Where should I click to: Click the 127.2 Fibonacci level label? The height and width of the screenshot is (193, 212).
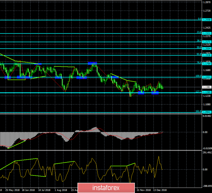pos(199,92)
